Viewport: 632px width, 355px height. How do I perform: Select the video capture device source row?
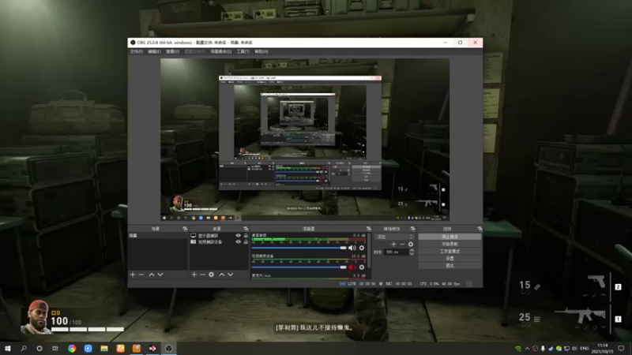tap(219, 242)
